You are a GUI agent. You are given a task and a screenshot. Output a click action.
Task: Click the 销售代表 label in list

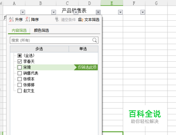click(31, 73)
